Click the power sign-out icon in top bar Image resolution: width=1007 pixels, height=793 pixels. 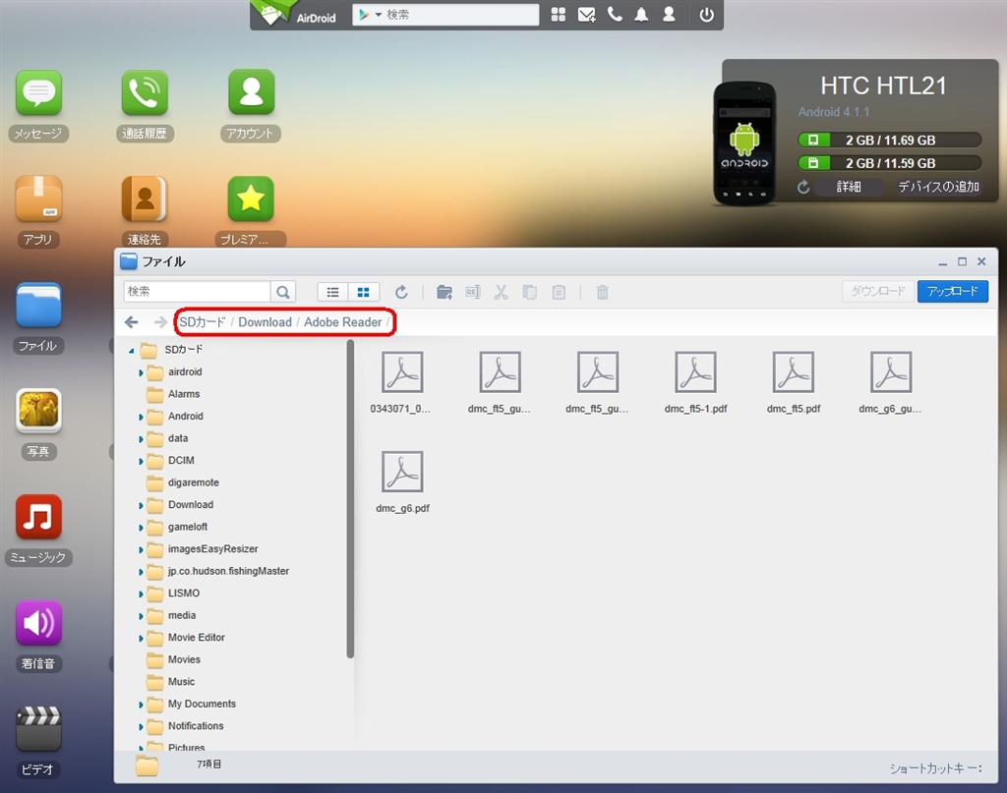[706, 14]
